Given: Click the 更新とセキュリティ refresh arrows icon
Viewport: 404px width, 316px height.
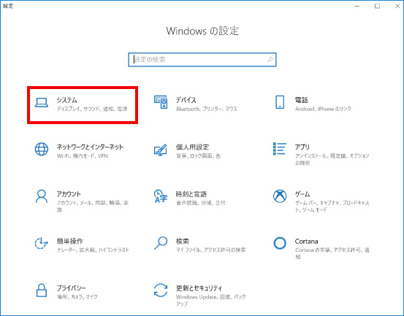Looking at the screenshot, I should (161, 290).
